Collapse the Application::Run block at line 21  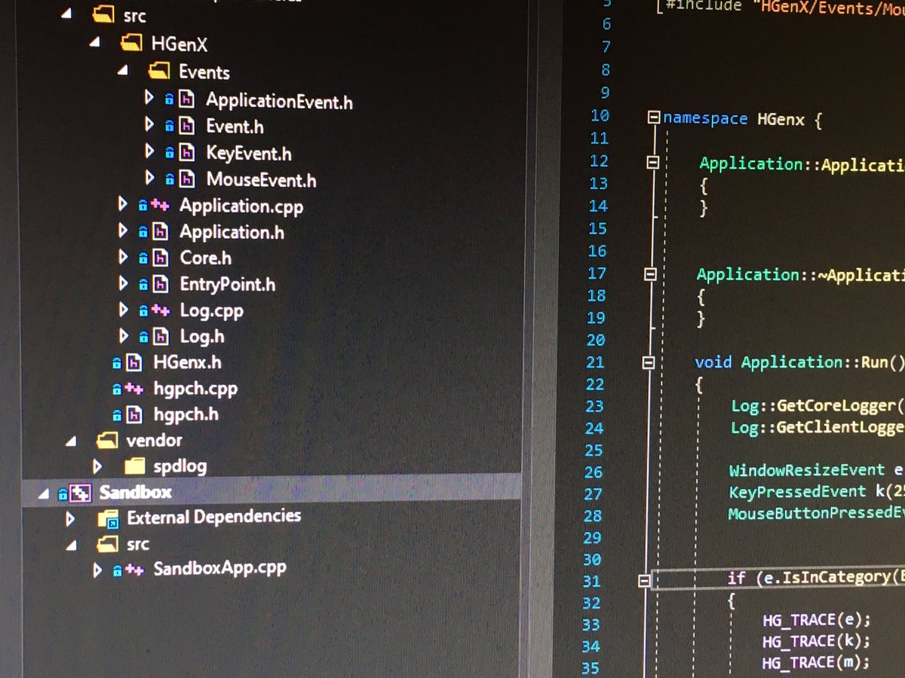point(648,363)
